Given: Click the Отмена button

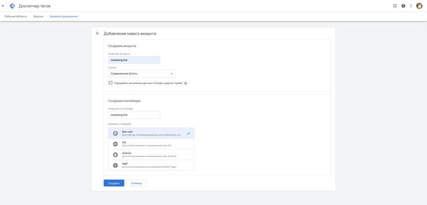Looking at the screenshot, I should click(x=136, y=183).
